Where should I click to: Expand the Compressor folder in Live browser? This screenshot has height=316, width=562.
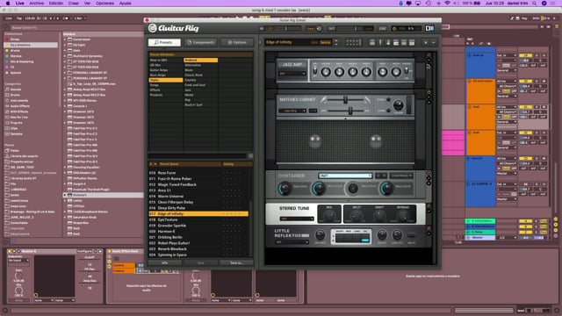coord(65,39)
